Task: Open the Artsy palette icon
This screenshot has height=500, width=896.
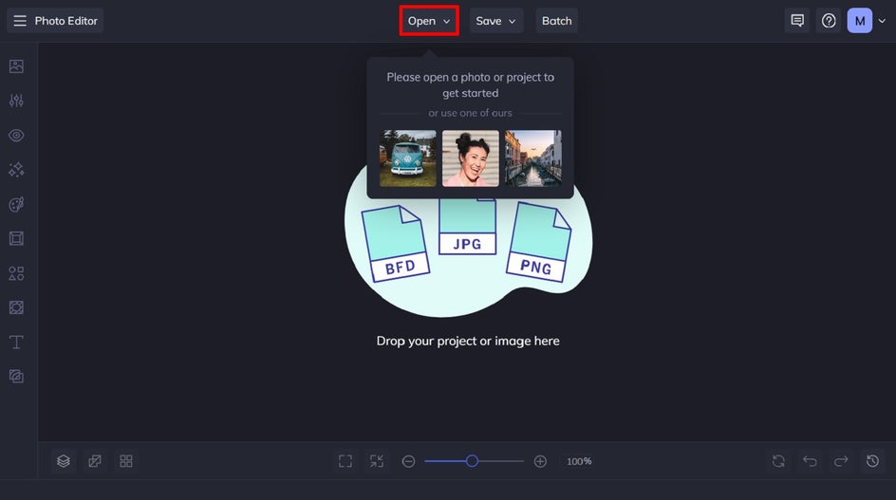Action: click(16, 205)
